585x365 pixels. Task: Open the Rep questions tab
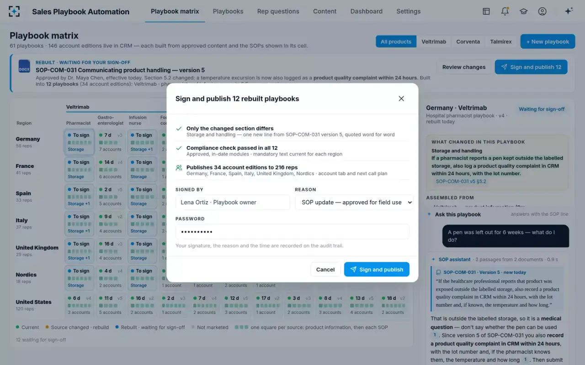[x=278, y=11]
